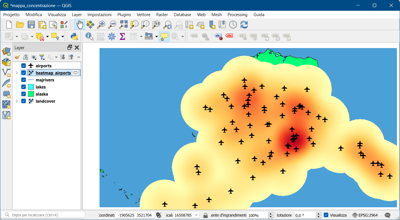The width and height of the screenshot is (400, 220).
Task: Open an existing project folder icon
Action: click(20, 25)
